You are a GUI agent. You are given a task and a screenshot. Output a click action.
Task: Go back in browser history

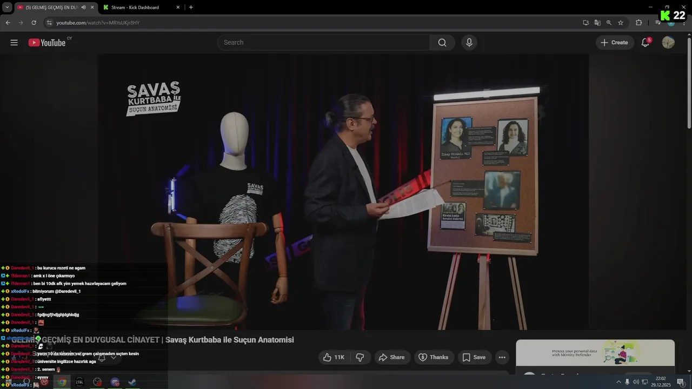point(8,23)
